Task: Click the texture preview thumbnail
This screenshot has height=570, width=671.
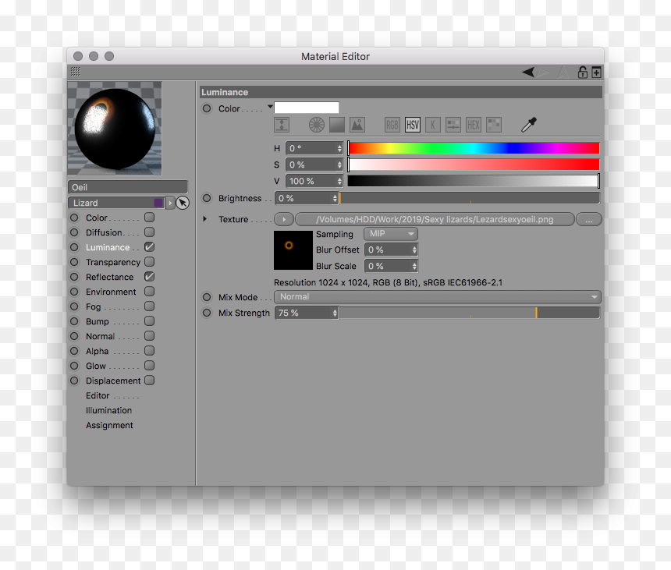Action: 293,250
